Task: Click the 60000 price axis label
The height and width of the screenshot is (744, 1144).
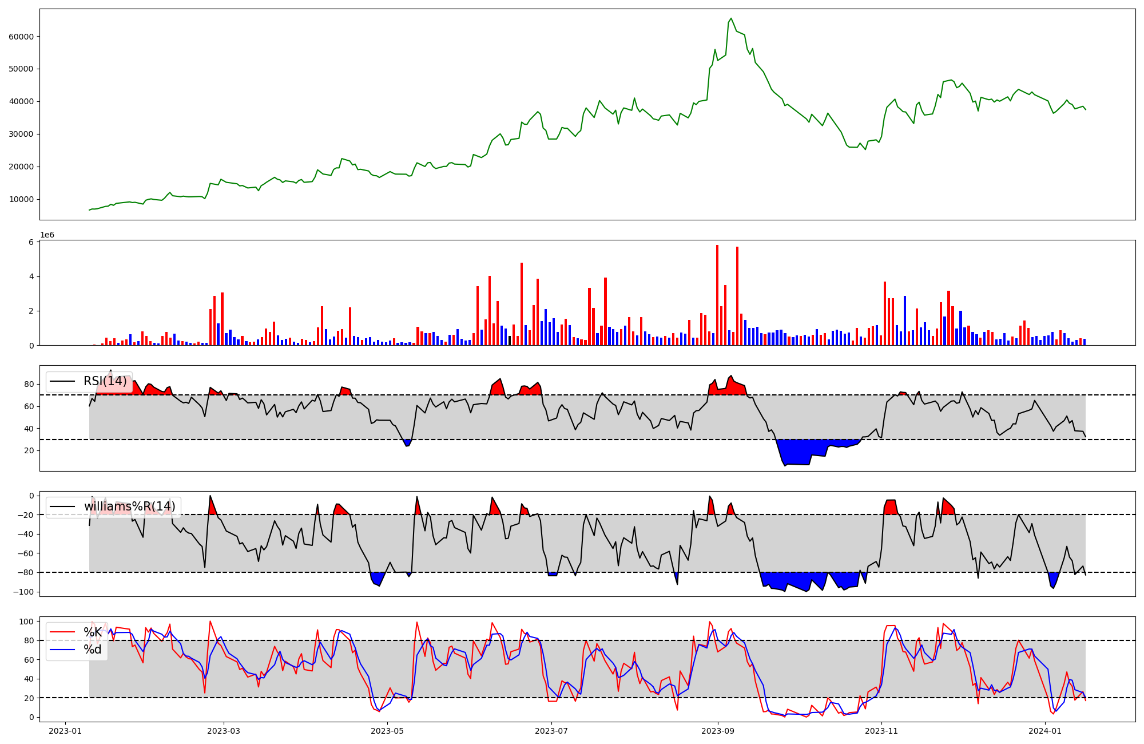Action: coord(21,37)
